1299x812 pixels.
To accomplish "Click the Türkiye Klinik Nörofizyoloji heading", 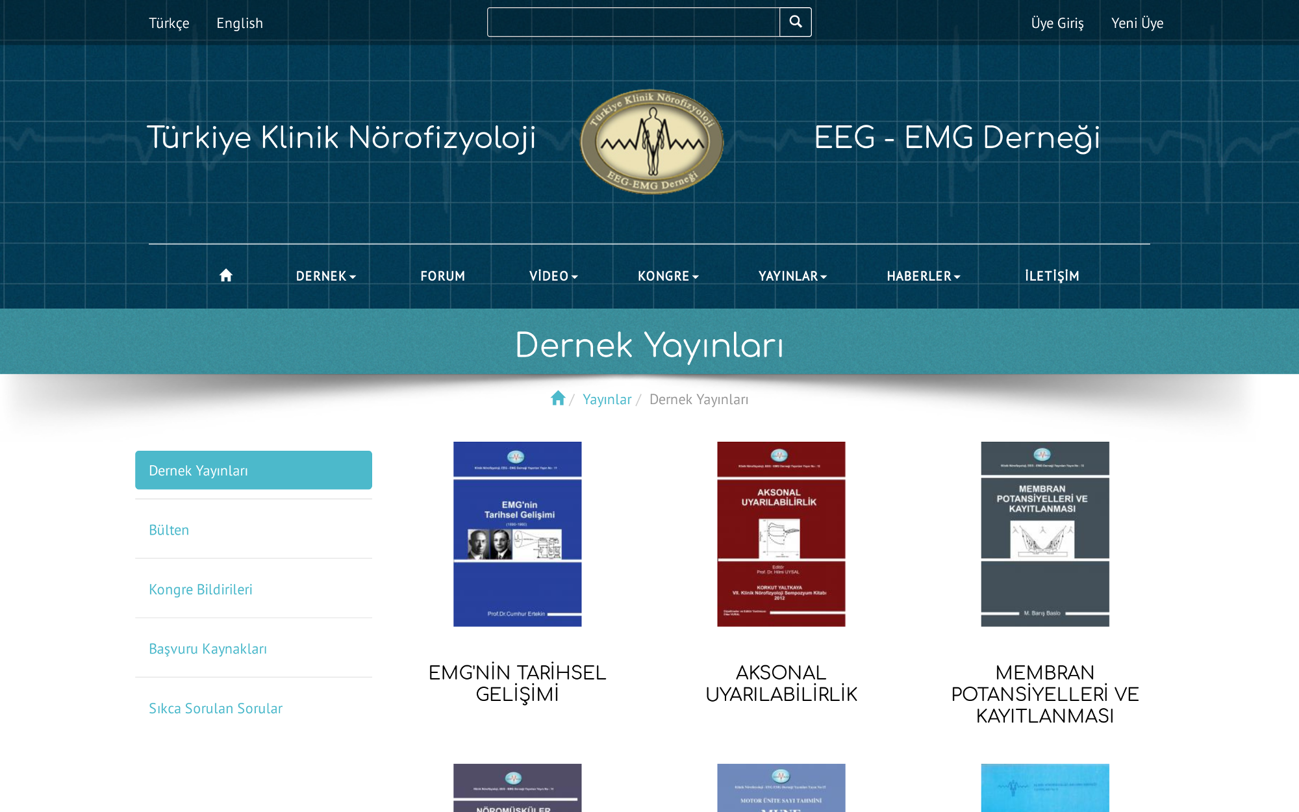I will point(342,138).
